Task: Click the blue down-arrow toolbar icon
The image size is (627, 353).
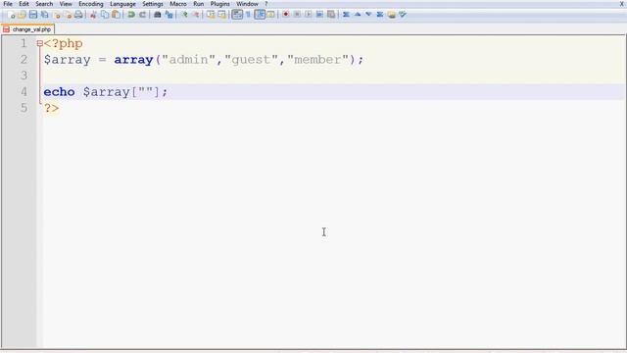Action: click(x=368, y=15)
